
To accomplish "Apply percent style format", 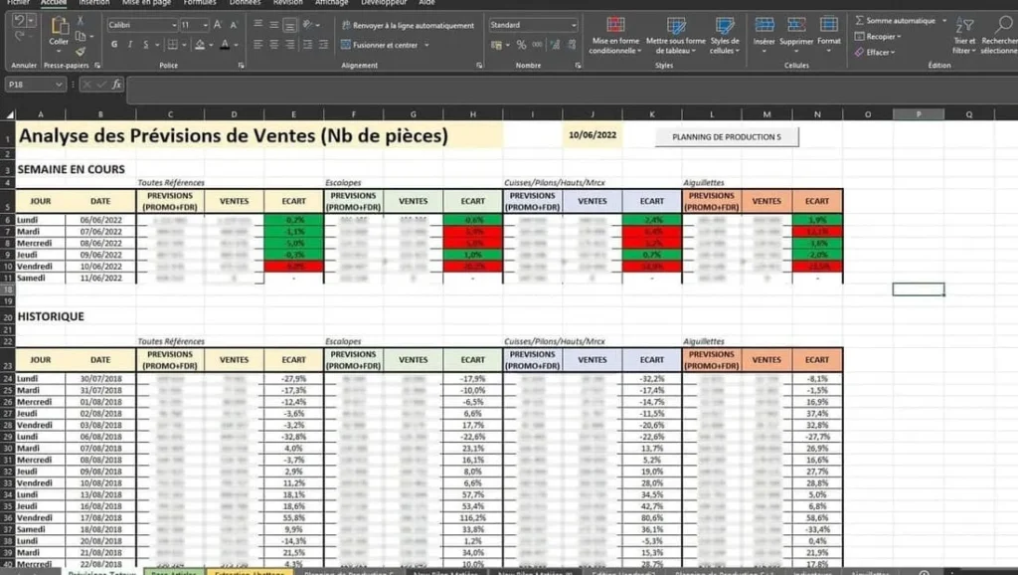I will [x=521, y=45].
